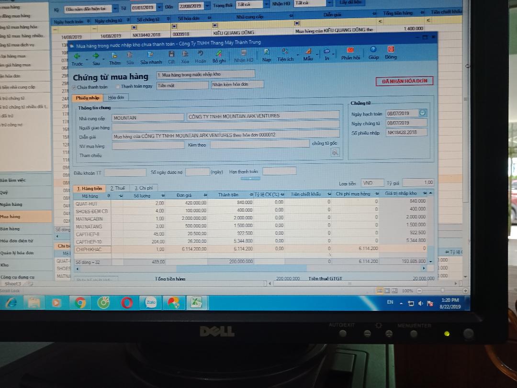Image resolution: width=517 pixels, height=388 pixels.
Task: Open the Ngày hạch toán date picker
Action: click(422, 113)
